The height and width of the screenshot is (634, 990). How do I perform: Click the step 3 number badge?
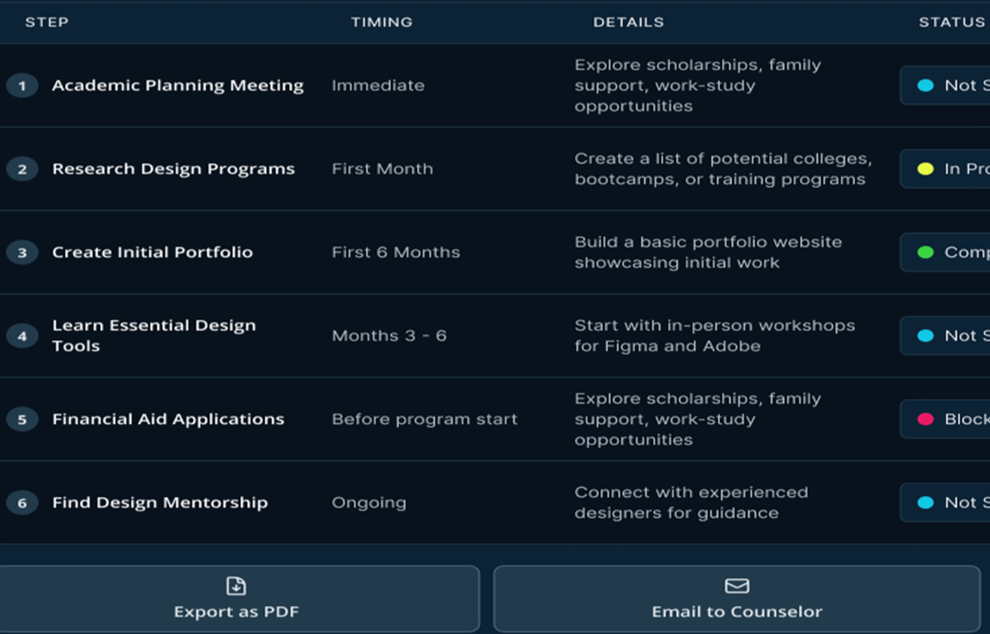[22, 253]
